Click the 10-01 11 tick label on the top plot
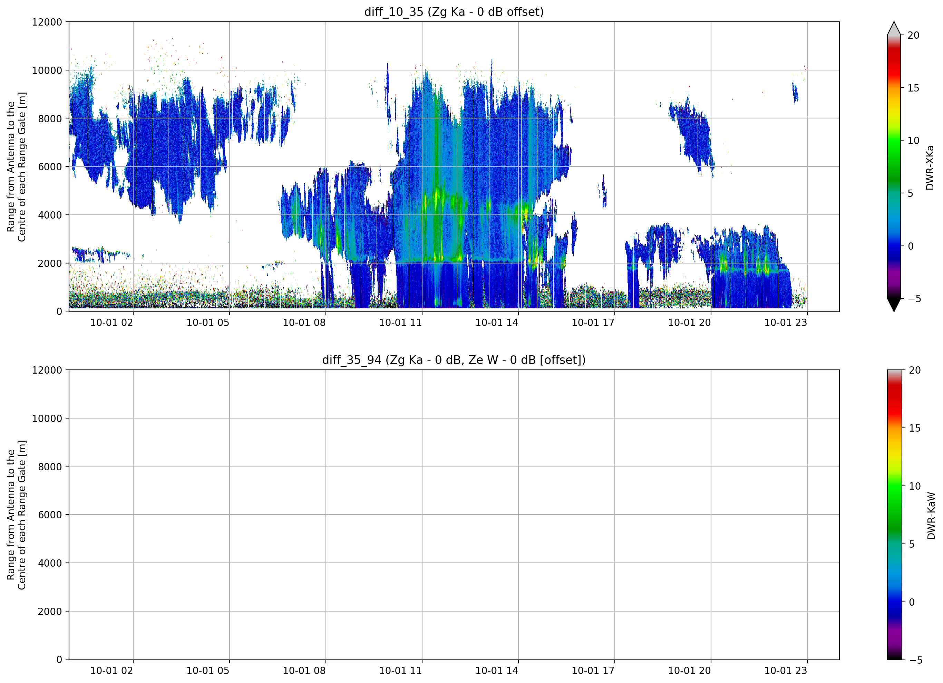Viewport: 943px width, 683px height. (x=400, y=323)
